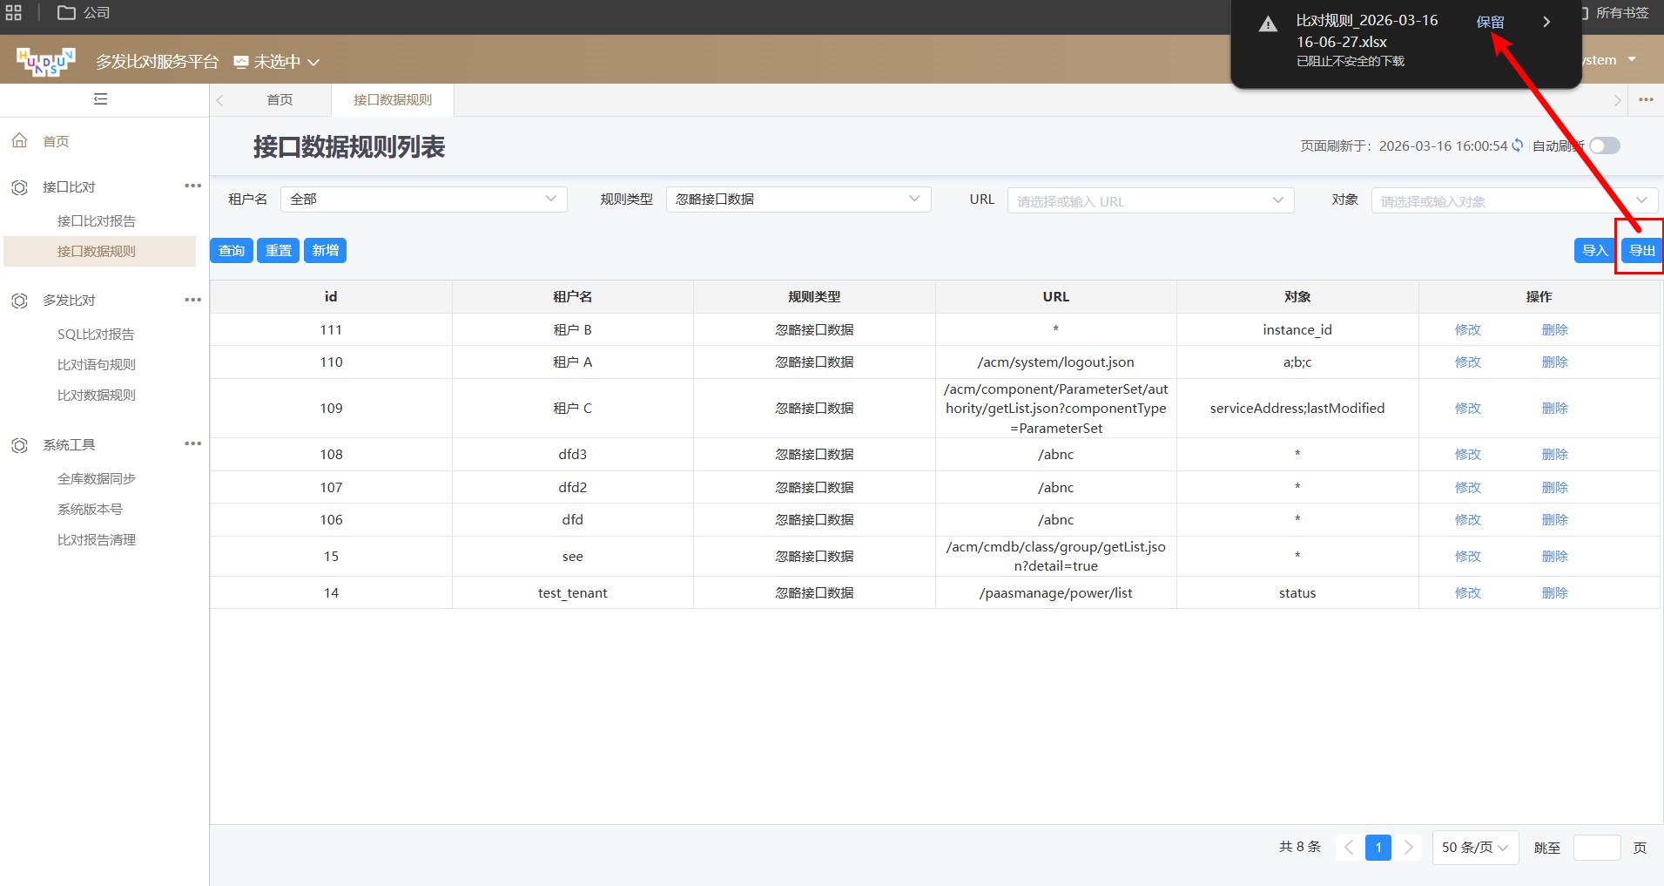Click 修改 for rule id 111

(1467, 330)
